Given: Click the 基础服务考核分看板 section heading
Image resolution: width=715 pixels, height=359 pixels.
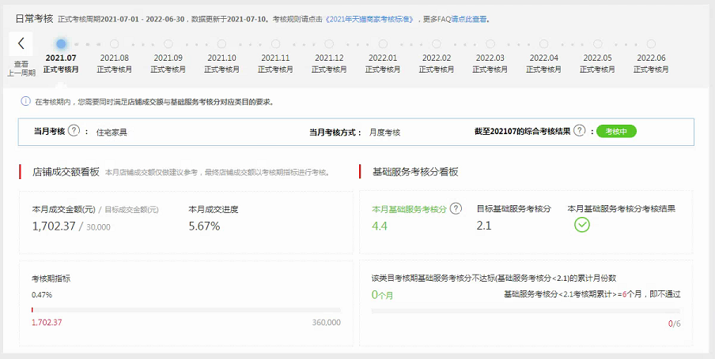Looking at the screenshot, I should click(415, 172).
